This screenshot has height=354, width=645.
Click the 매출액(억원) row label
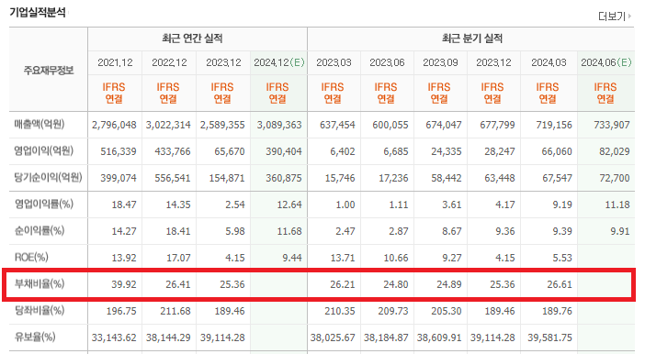pos(40,124)
